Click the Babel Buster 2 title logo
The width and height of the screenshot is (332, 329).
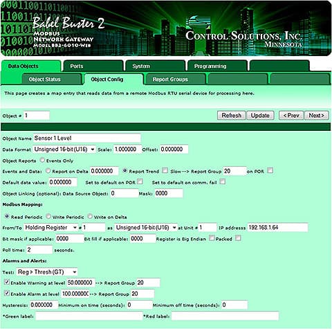[68, 23]
